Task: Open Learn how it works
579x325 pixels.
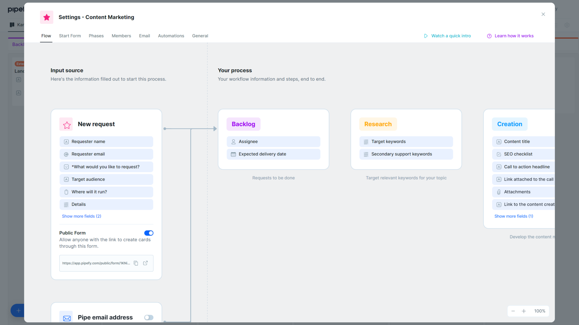Action: pos(514,36)
